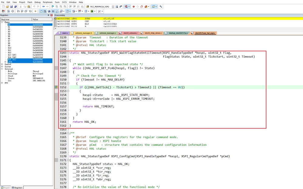Viewport: 303px width, 189px height.
Task: Open Watch windows dropdown arrow
Action: (64, 11)
